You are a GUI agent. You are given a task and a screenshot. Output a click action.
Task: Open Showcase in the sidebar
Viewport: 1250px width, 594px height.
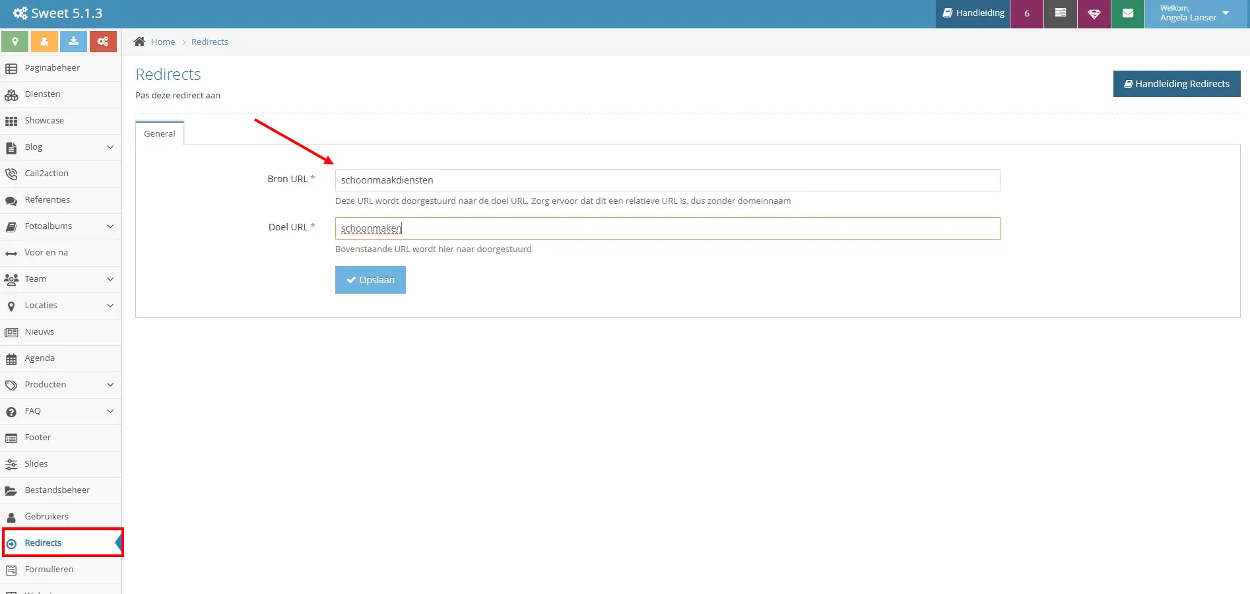[61, 121]
